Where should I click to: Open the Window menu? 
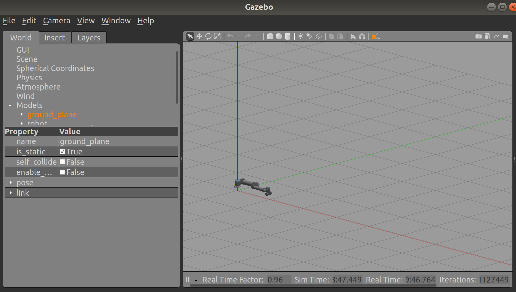[x=116, y=21]
